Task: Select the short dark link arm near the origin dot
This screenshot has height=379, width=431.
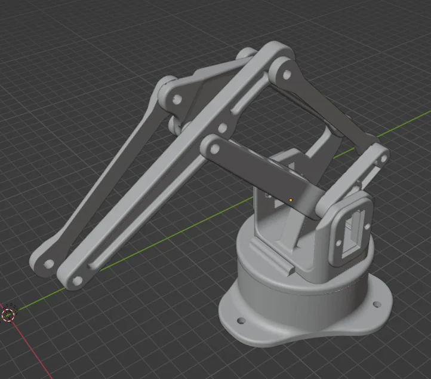Action: (x=263, y=173)
